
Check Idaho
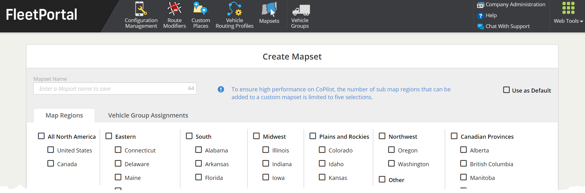pos(322,163)
